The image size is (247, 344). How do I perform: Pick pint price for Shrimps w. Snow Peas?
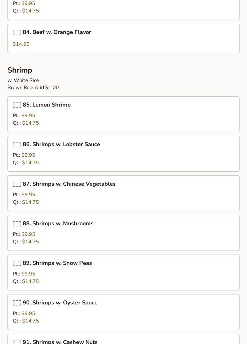28,274
